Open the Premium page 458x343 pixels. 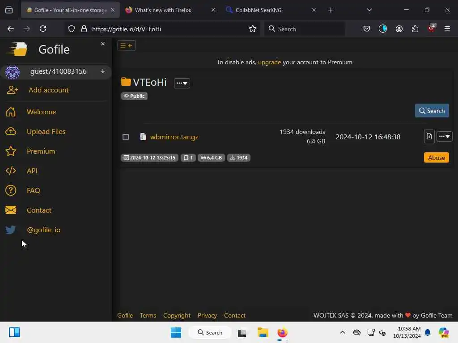click(x=41, y=151)
